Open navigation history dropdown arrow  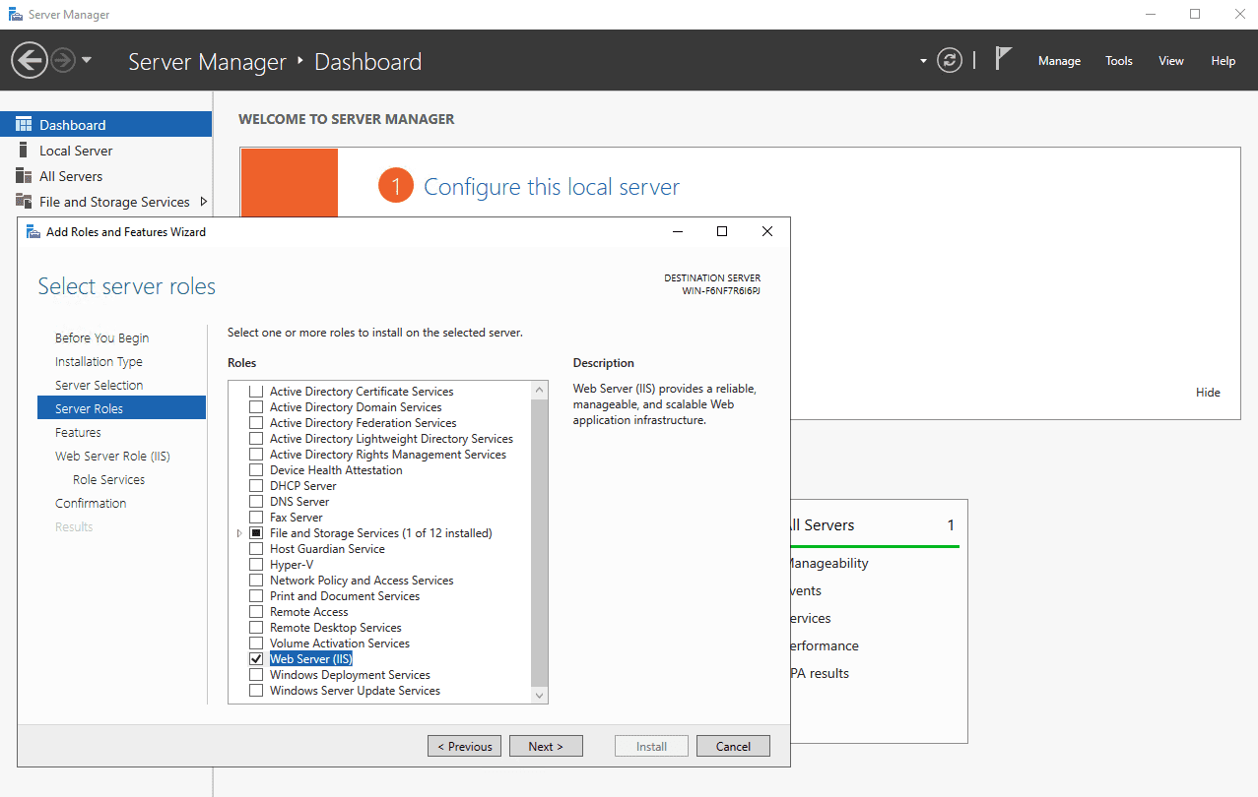87,61
